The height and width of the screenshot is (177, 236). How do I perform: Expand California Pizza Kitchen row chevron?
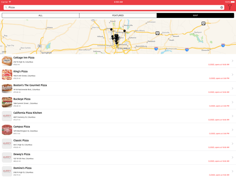tap(233, 116)
